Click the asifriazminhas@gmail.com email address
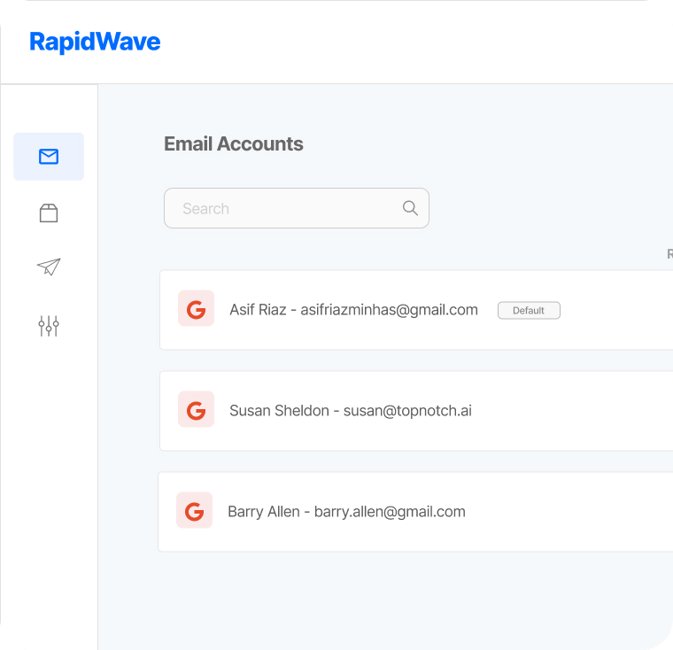 click(x=389, y=310)
